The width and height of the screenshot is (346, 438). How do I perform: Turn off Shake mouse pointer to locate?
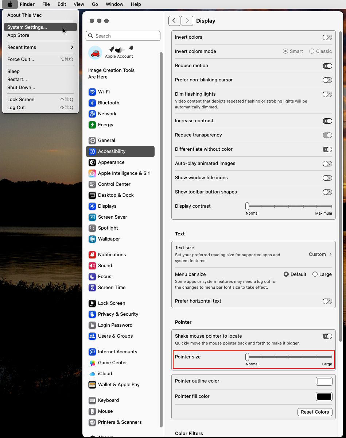click(327, 336)
